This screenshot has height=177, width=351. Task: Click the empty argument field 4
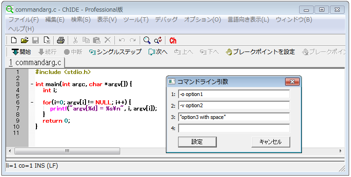[x=234, y=129]
